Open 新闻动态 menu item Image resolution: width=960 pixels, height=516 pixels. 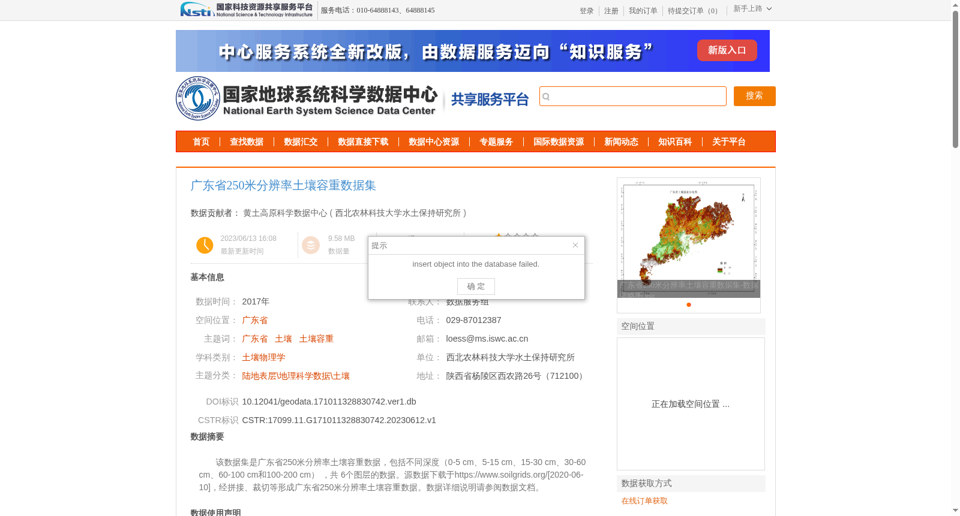621,142
